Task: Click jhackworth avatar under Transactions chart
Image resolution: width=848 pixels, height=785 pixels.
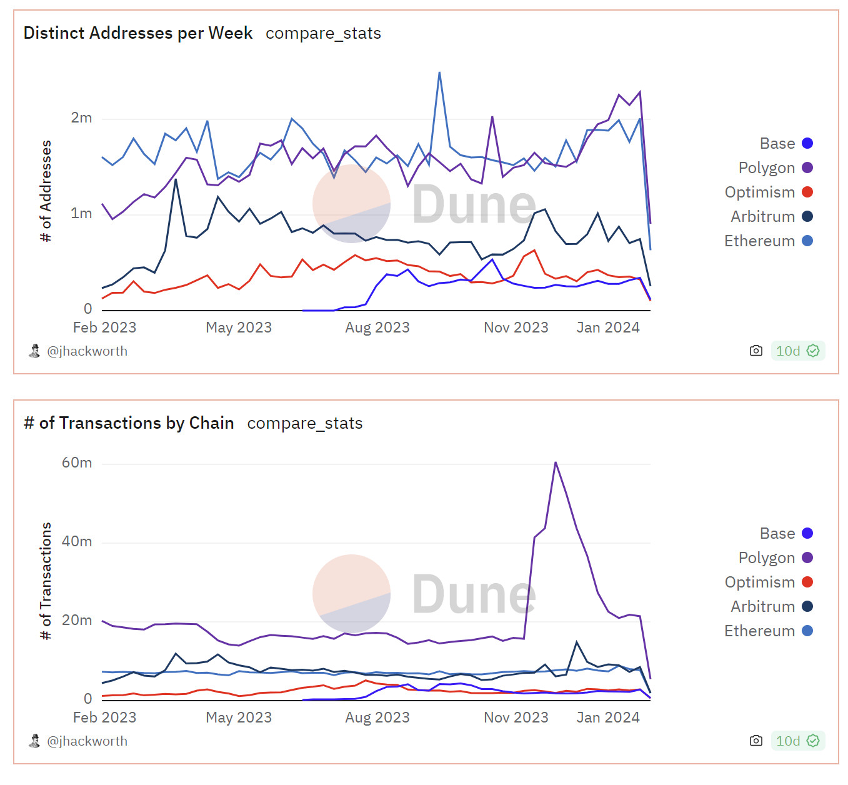Action: [35, 741]
